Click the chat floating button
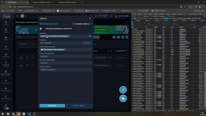 [x=123, y=98]
